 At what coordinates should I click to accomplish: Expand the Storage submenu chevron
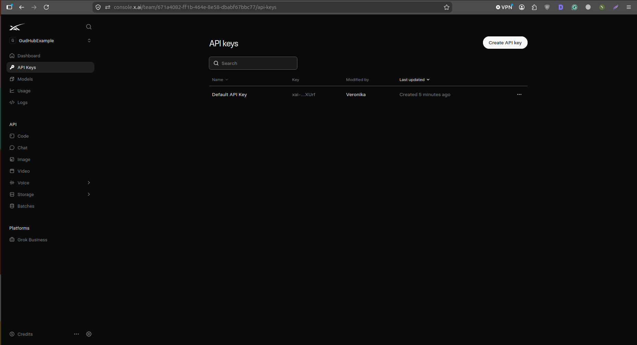click(x=89, y=194)
